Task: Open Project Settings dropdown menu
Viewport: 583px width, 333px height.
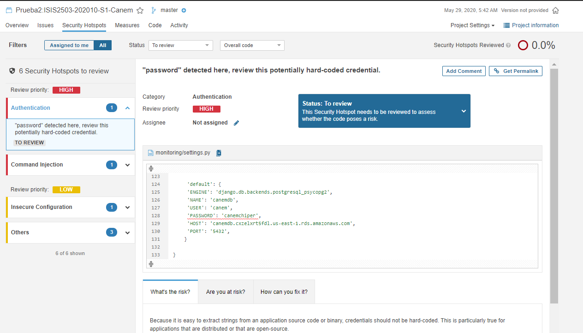Action: 472,25
